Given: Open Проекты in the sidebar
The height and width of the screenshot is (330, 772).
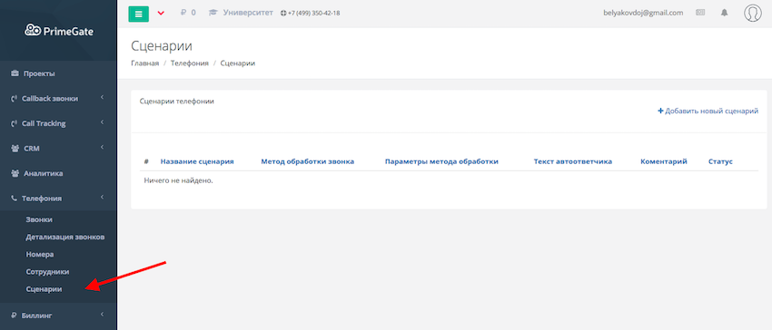Looking at the screenshot, I should coord(58,73).
